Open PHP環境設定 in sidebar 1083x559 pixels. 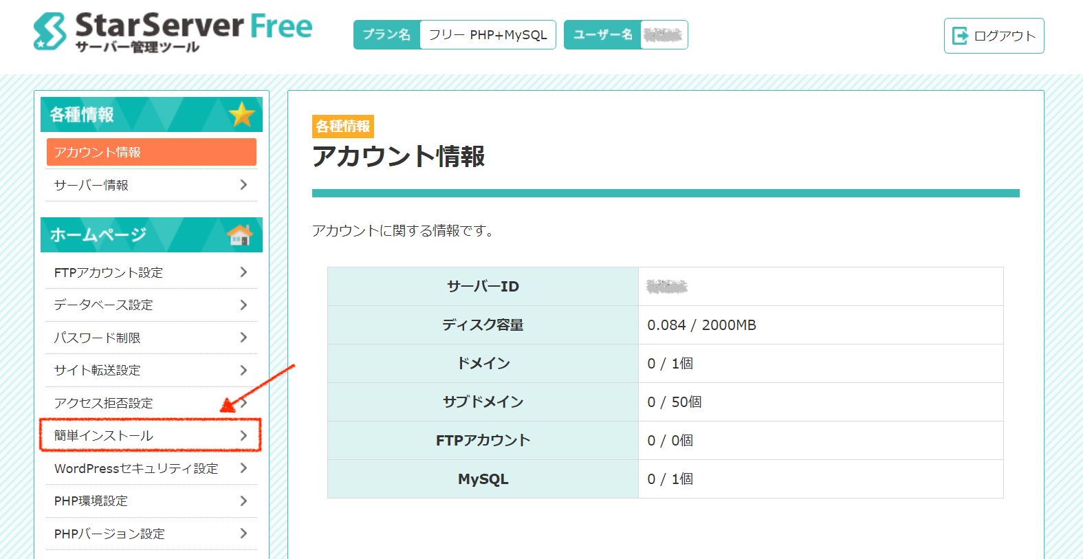pyautogui.click(x=151, y=501)
